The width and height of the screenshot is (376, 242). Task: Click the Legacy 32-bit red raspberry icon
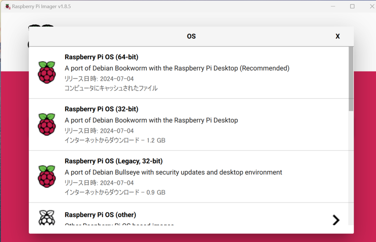47,176
